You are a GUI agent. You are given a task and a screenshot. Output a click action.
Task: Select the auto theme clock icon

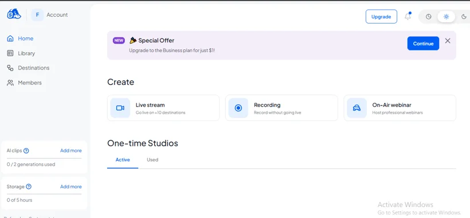pos(429,17)
